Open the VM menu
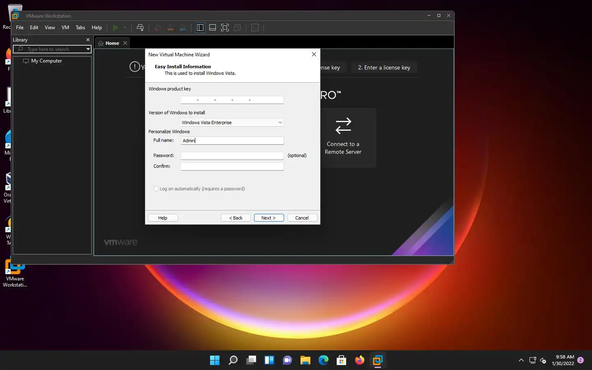Image resolution: width=592 pixels, height=370 pixels. pos(65,28)
